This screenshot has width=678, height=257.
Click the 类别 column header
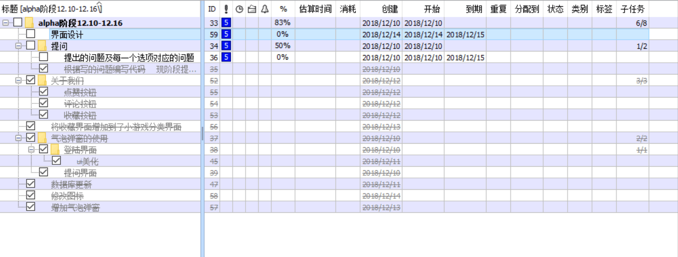click(x=580, y=9)
